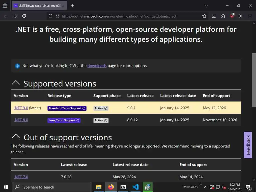Select the date May 28, 2024
The height and width of the screenshot is (192, 256).
point(124,177)
